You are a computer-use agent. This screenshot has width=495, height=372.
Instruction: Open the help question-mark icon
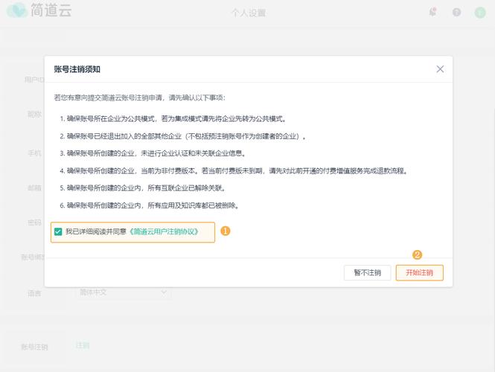click(x=456, y=13)
